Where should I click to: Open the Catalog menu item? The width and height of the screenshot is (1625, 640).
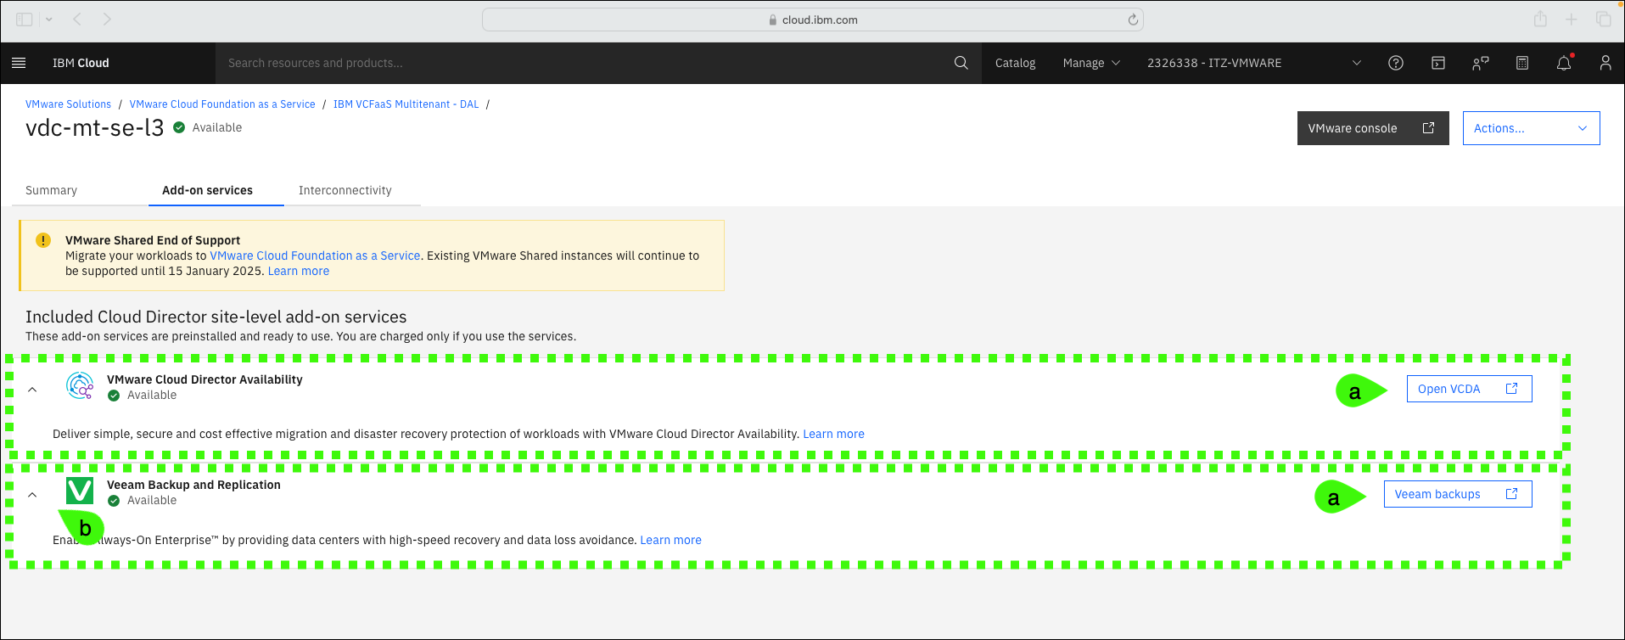(1015, 63)
